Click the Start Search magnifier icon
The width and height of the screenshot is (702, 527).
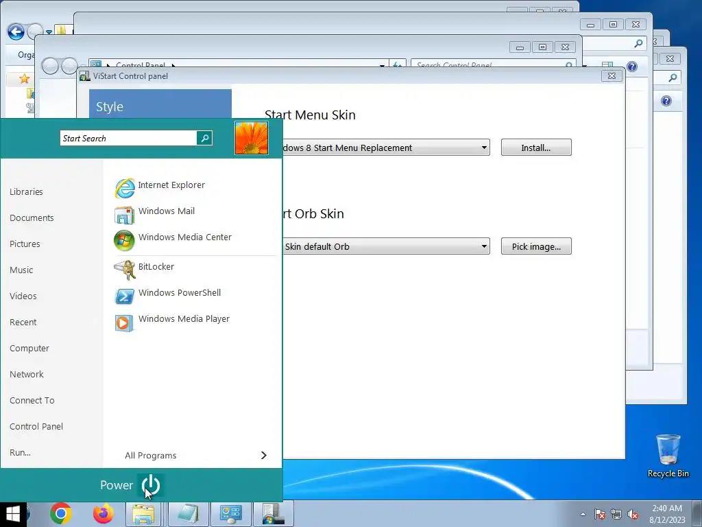pos(204,138)
